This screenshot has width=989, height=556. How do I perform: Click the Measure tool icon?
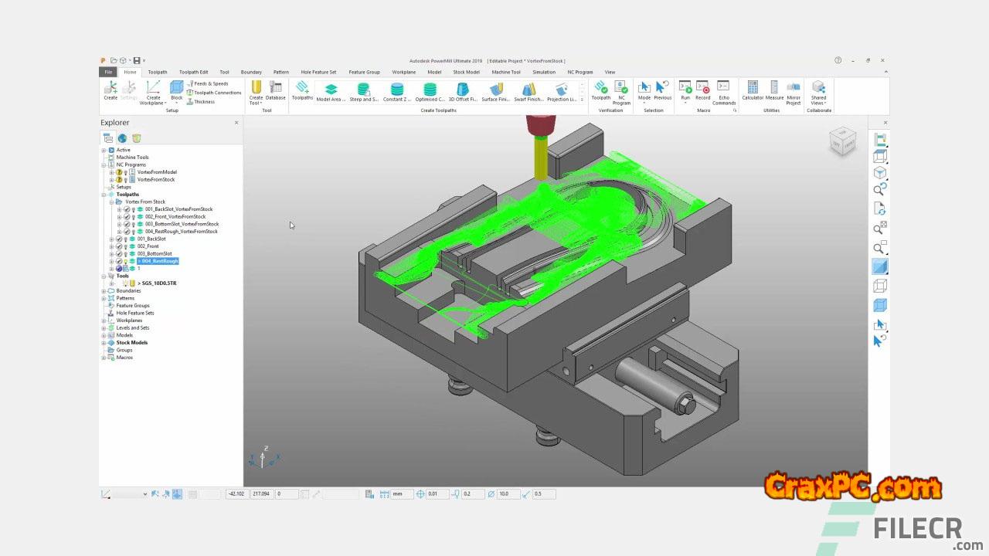point(773,90)
